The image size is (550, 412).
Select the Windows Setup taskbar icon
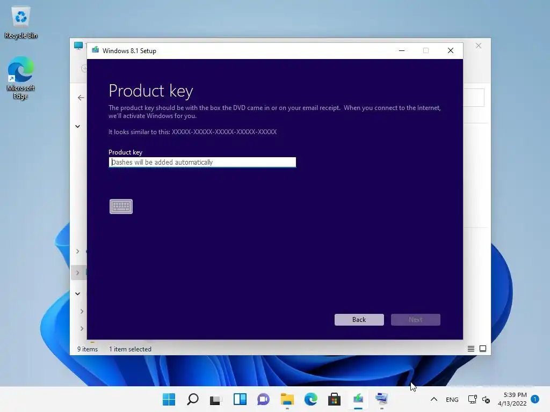pos(358,399)
